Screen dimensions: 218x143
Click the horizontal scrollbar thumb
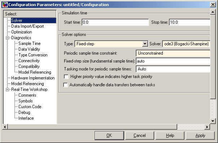(92, 127)
